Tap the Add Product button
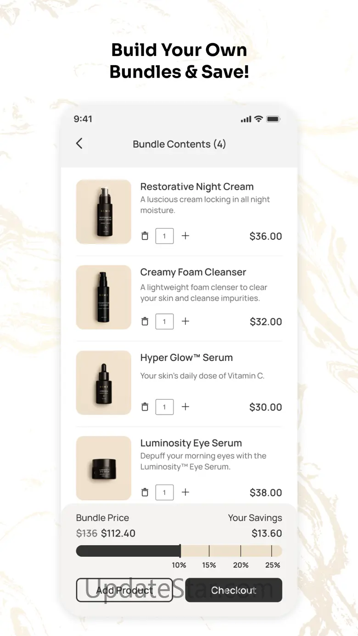The width and height of the screenshot is (358, 636). (x=124, y=590)
